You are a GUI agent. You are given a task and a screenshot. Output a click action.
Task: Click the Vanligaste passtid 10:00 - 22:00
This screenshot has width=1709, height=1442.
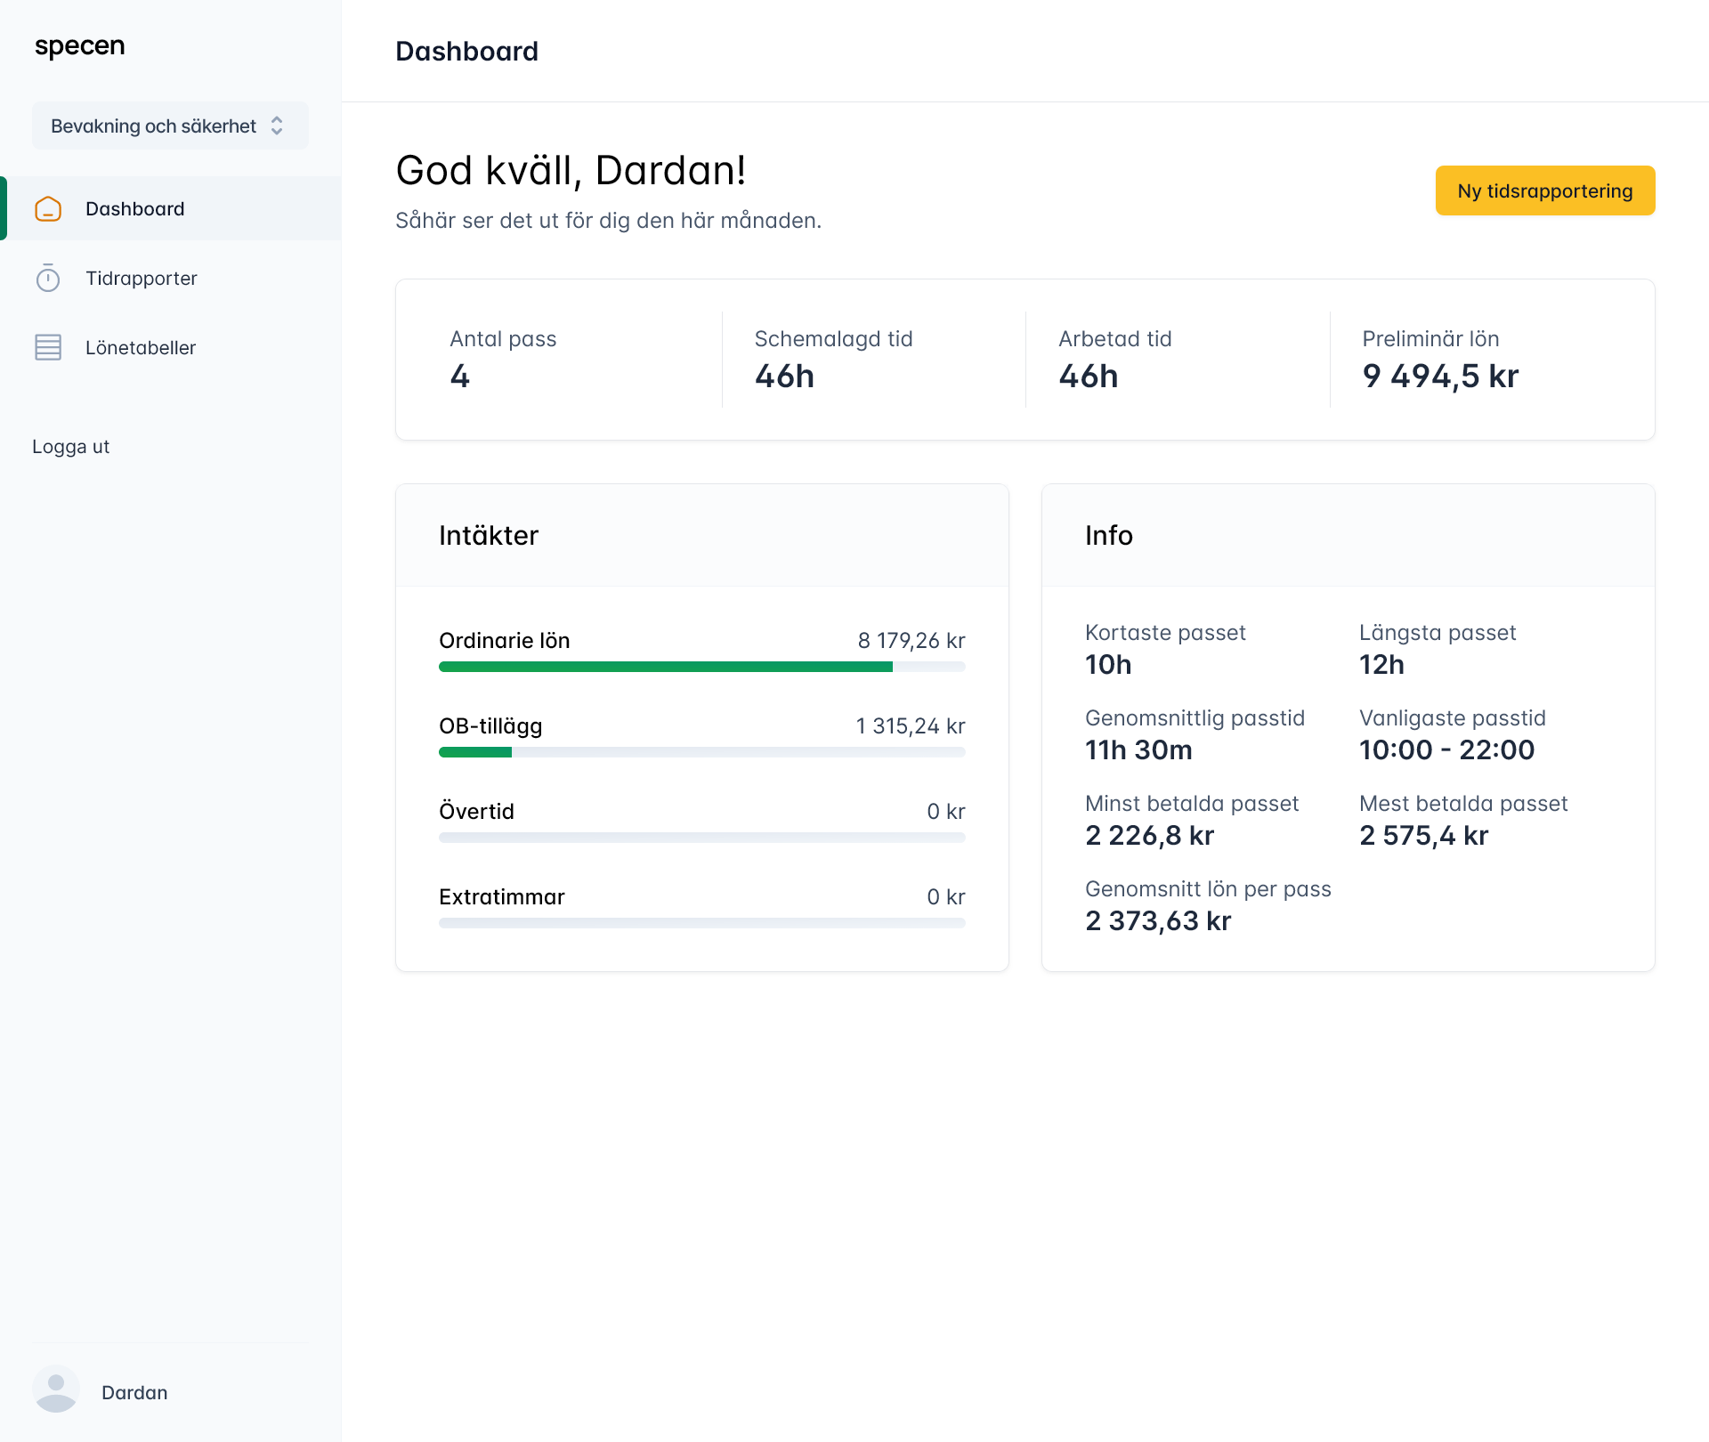click(x=1447, y=749)
